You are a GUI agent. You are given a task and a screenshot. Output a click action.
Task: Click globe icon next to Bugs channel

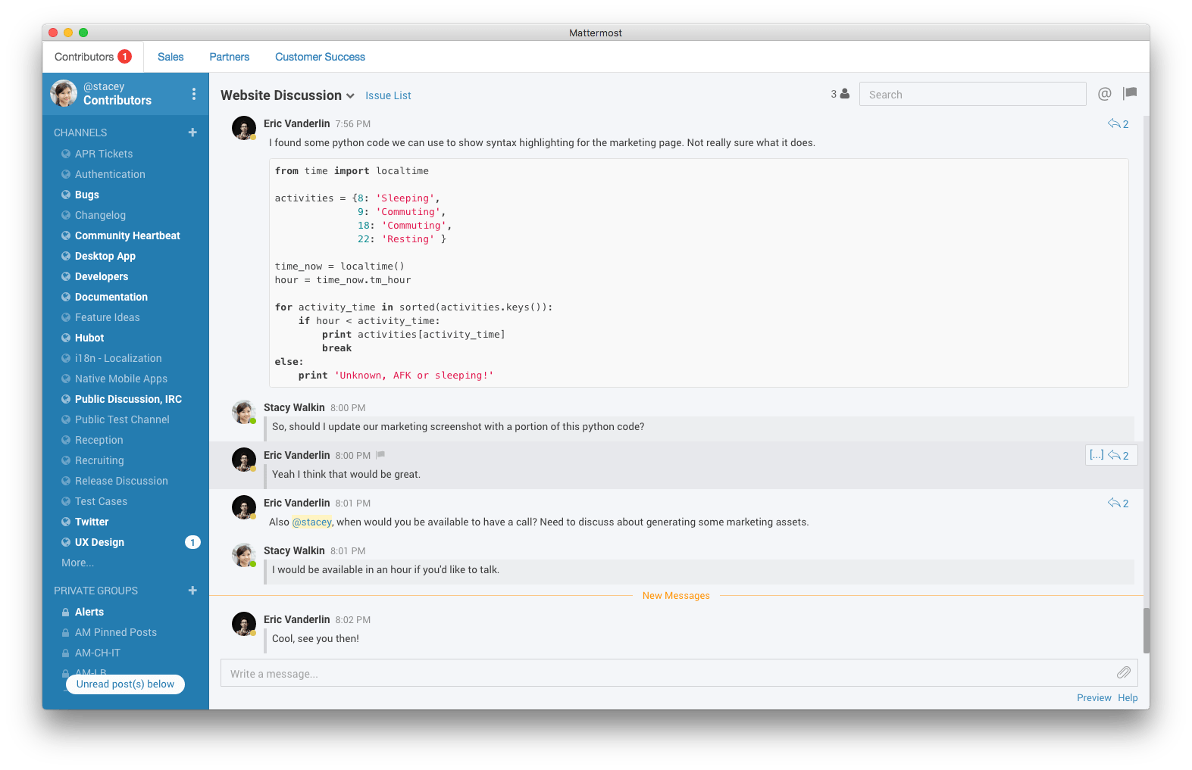pos(66,195)
